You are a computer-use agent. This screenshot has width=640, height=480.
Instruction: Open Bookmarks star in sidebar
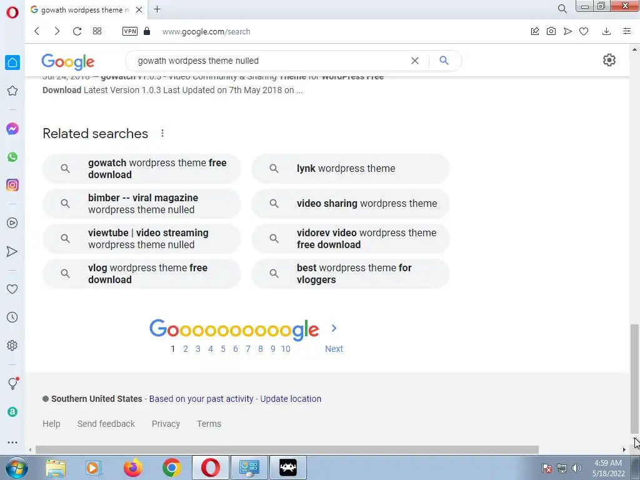12,91
